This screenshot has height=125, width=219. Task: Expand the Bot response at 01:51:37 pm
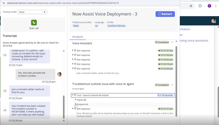tap(73, 50)
